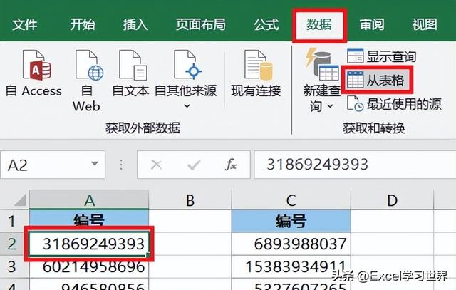Screen dimensions: 456x290
Task: Click the select all corner triangle
Action: (x=19, y=200)
